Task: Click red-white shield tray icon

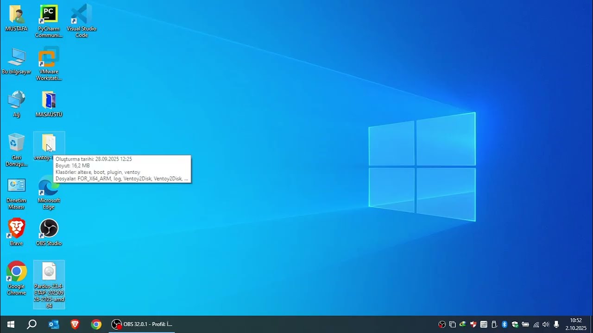Action: point(473,325)
